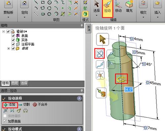
Task: Open the 定向 dropdown arrow
Action: tap(24, 17)
